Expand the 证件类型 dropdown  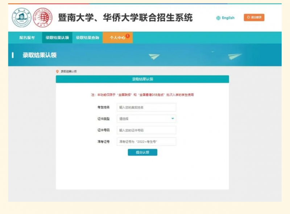(146, 119)
